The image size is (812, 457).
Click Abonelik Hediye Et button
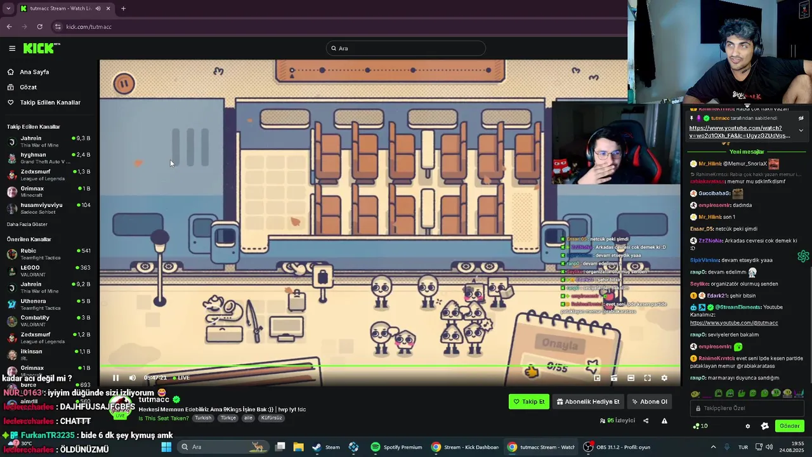click(588, 402)
